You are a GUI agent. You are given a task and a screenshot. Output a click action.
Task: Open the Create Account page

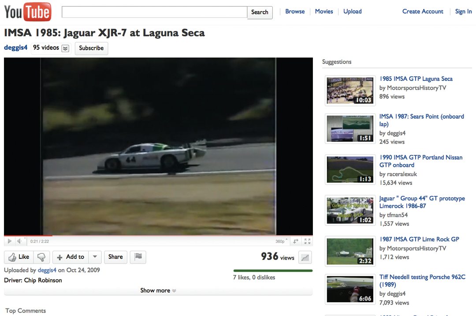click(423, 11)
